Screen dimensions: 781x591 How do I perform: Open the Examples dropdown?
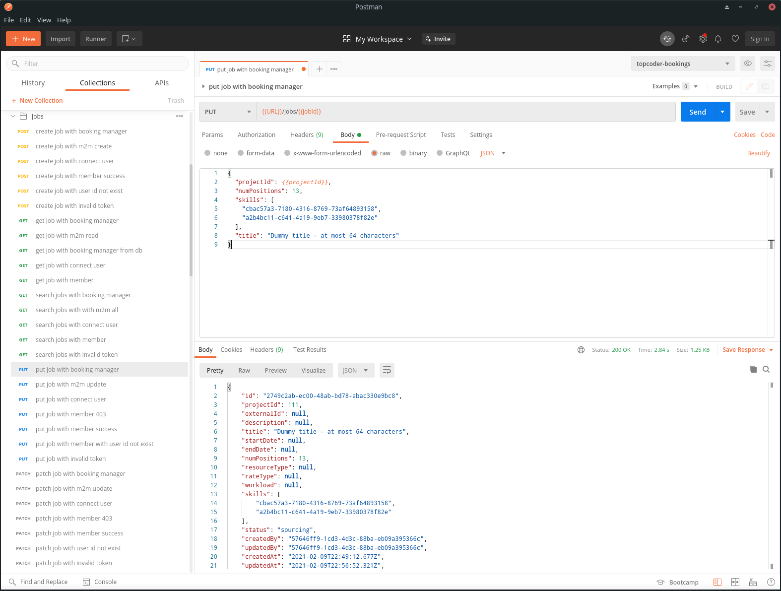(675, 86)
